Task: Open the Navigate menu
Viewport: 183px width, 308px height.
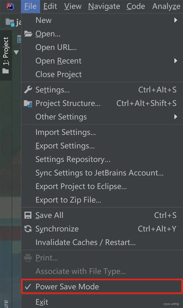Action: click(x=104, y=6)
